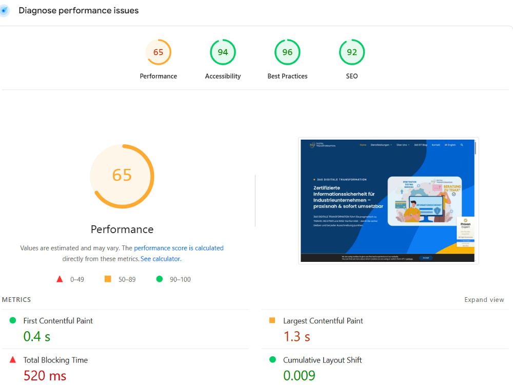Select the 50–89 legend range text
Image resolution: width=513 pixels, height=385 pixels.
coord(127,280)
